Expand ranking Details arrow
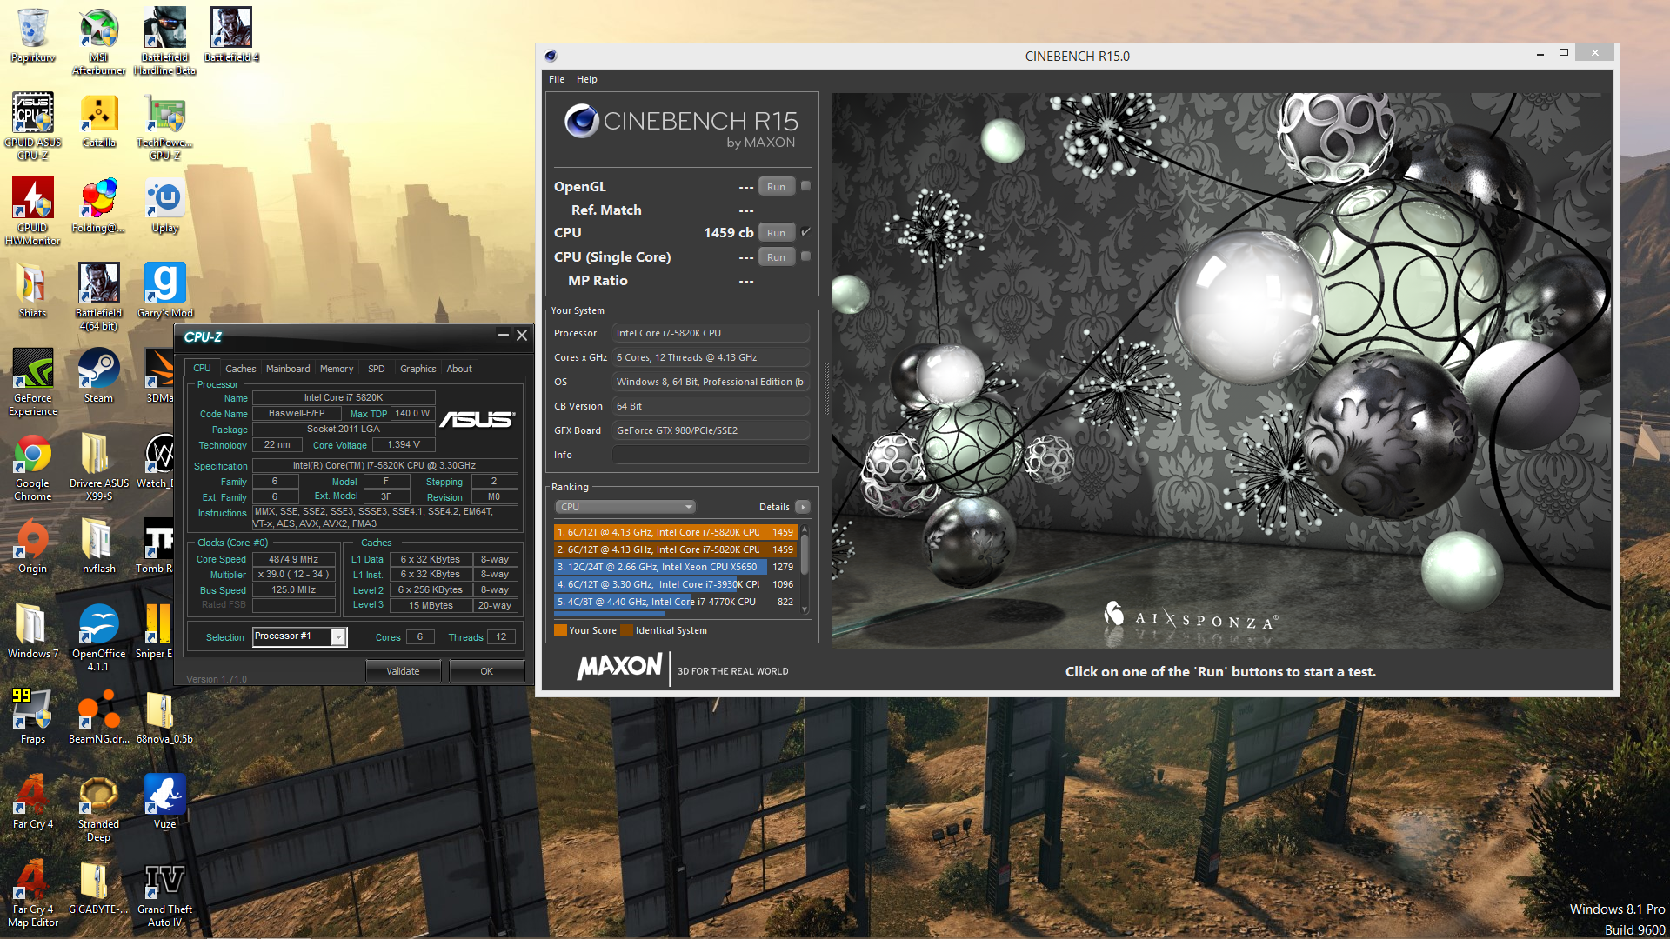The image size is (1670, 939). tap(803, 507)
